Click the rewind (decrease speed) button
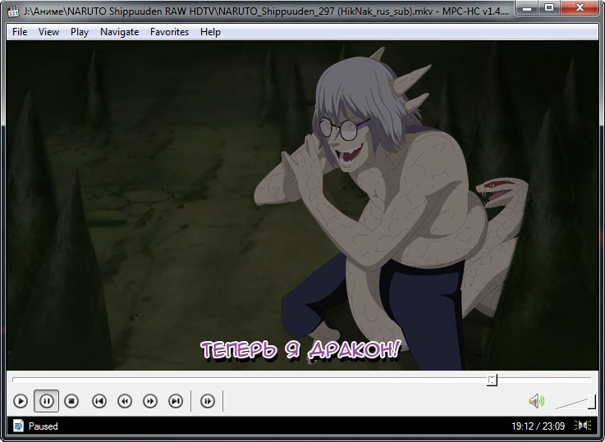Viewport: 605px width, 442px height. [125, 401]
